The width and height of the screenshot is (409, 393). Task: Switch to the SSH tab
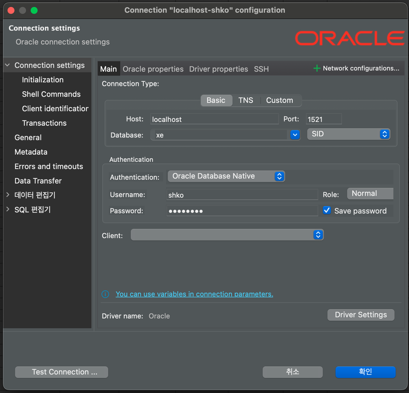261,69
